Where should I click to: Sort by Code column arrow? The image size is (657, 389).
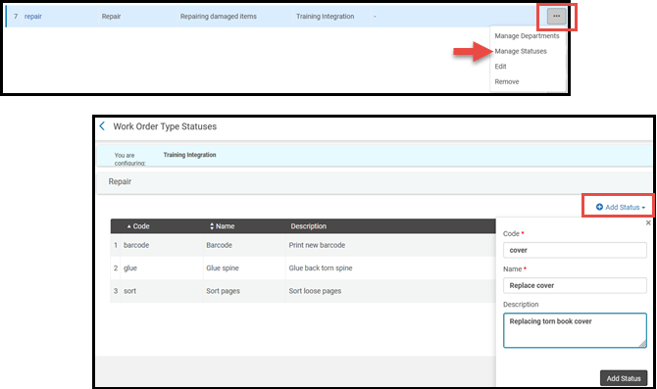click(x=129, y=226)
